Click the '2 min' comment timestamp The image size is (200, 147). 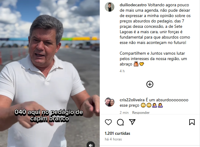click(x=124, y=113)
